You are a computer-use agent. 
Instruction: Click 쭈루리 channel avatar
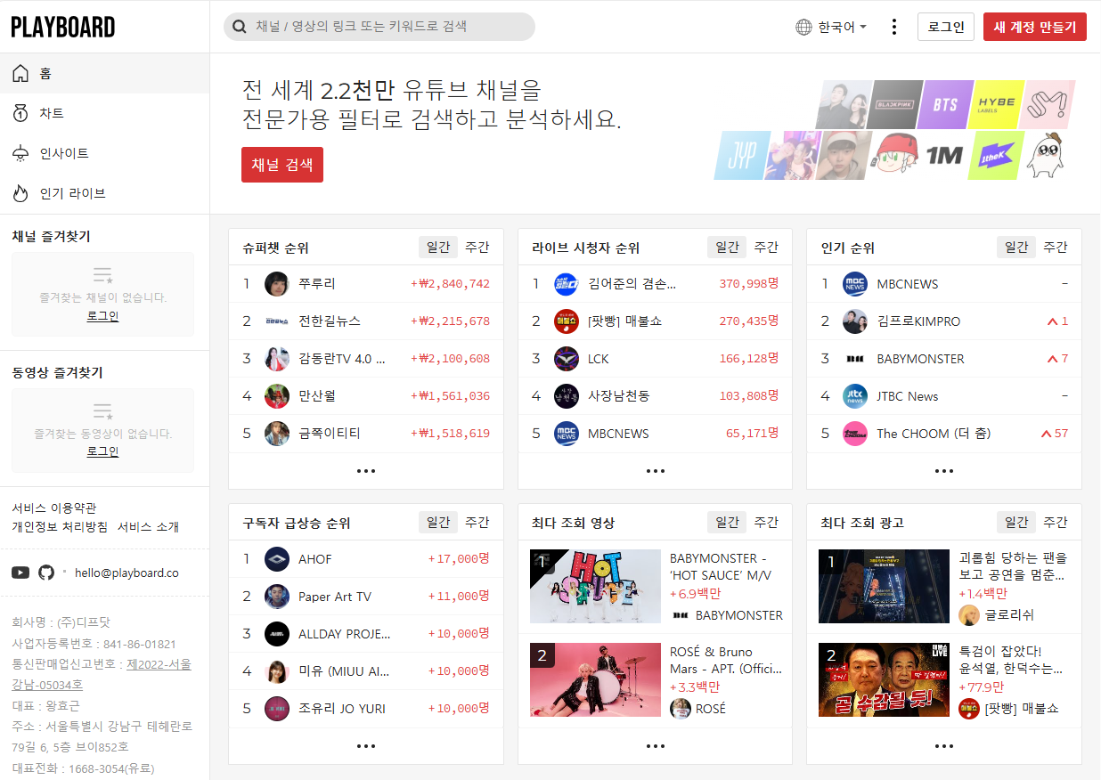pyautogui.click(x=277, y=284)
